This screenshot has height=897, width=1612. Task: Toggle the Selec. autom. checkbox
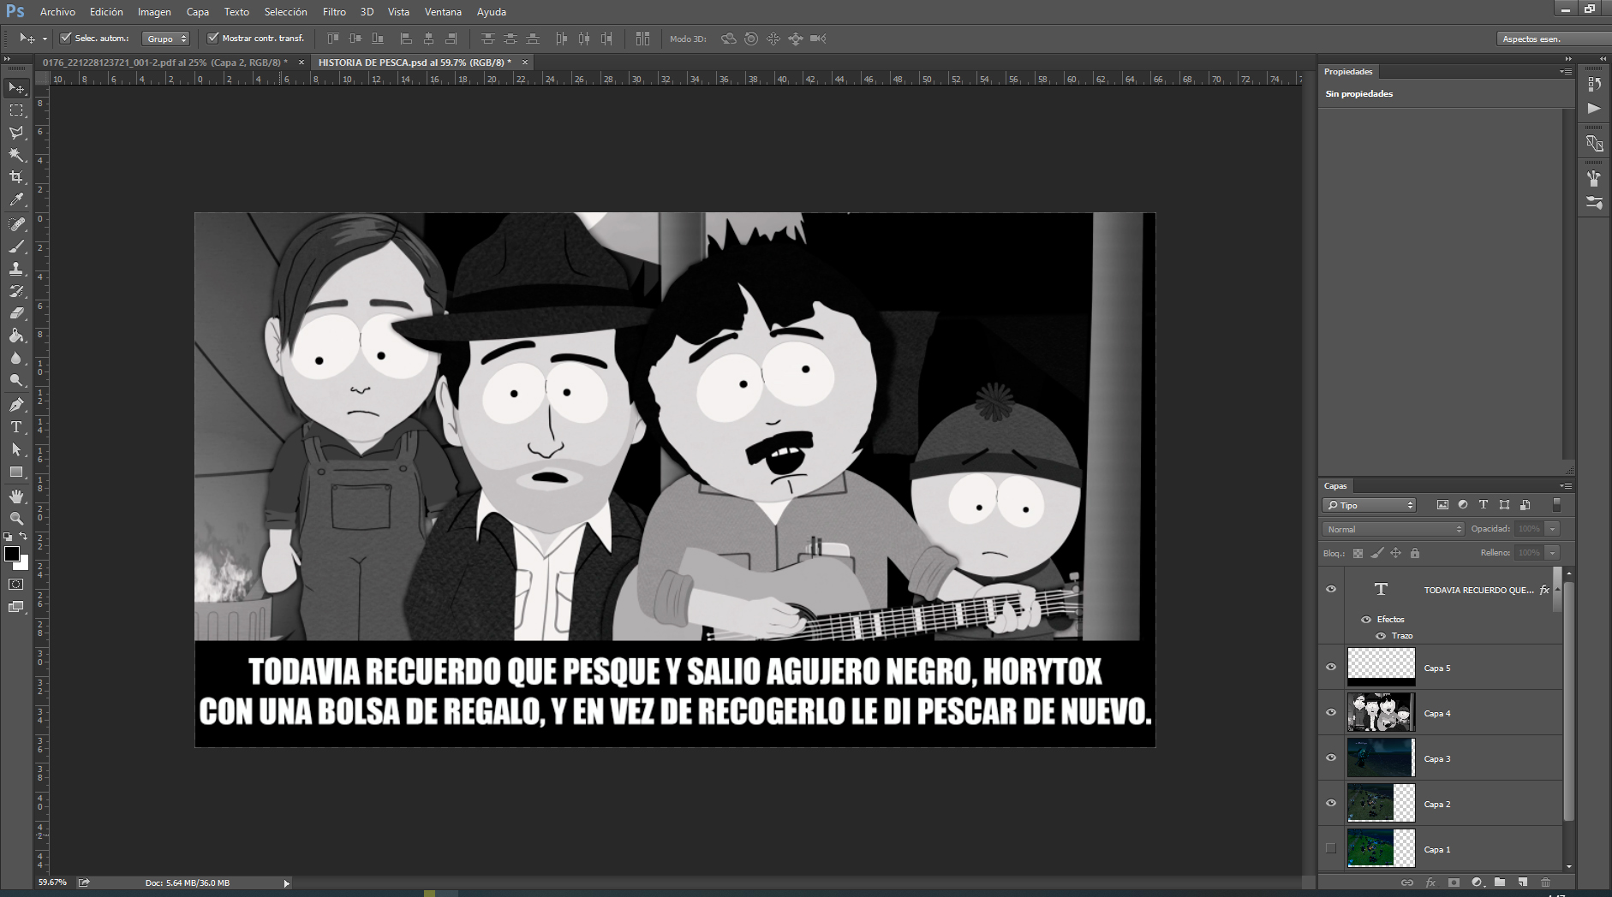(x=66, y=38)
